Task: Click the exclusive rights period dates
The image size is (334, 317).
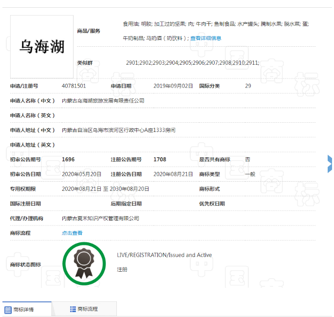Action: 106,188
